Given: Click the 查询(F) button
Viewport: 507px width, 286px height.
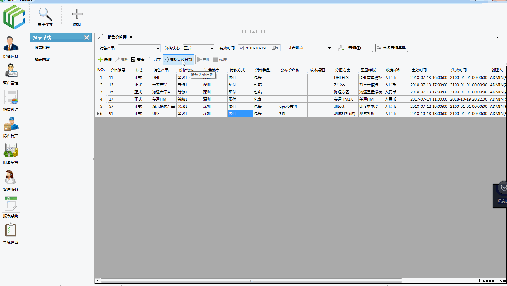Looking at the screenshot, I should (355, 48).
